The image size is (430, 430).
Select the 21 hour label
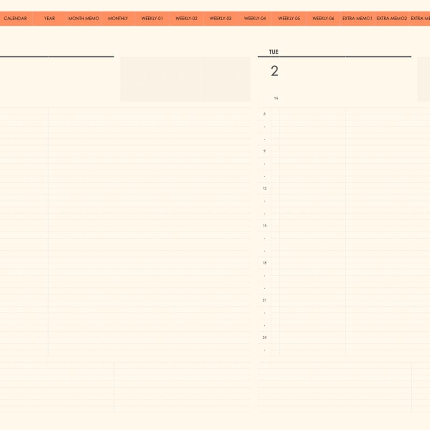pos(265,300)
